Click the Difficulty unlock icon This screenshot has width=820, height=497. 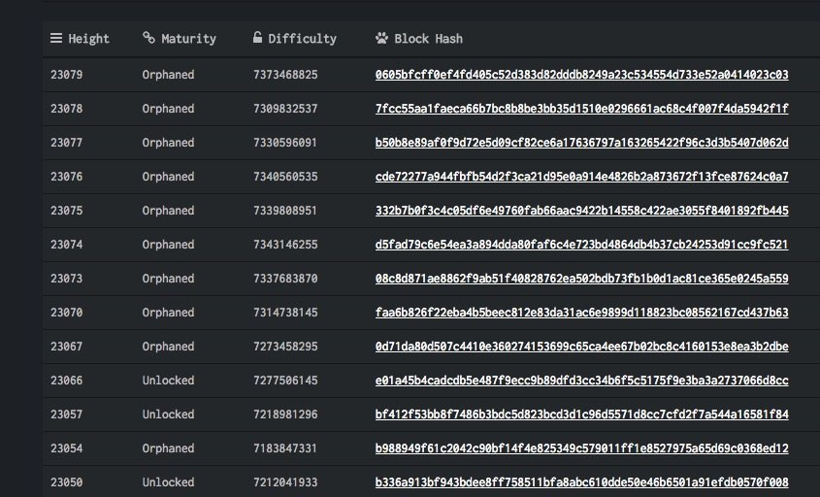coord(258,39)
